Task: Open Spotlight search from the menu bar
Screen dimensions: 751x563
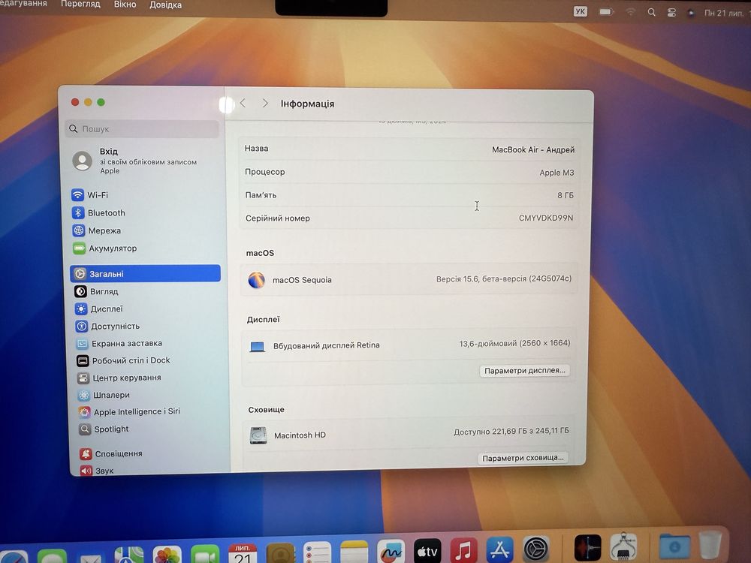Action: click(651, 13)
